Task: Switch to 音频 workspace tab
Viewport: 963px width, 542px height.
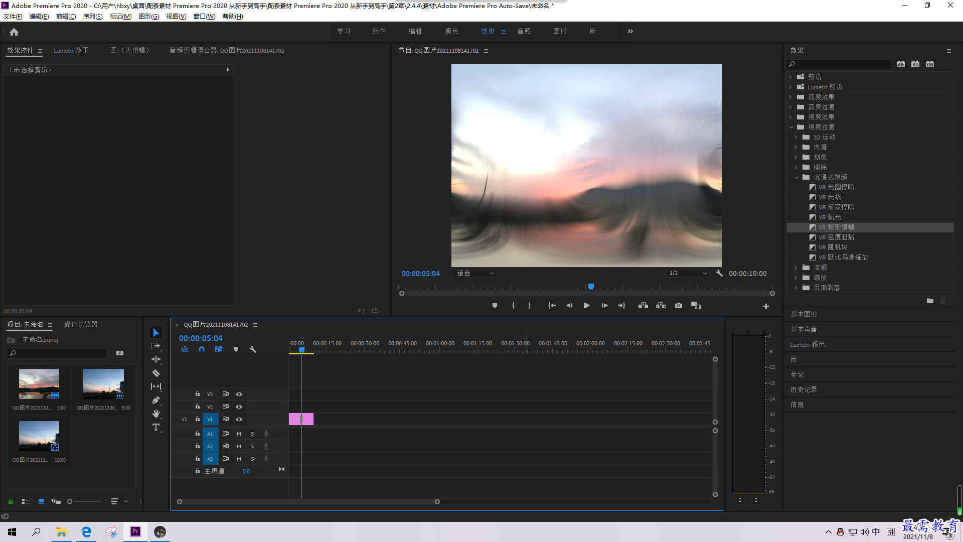Action: 524,31
